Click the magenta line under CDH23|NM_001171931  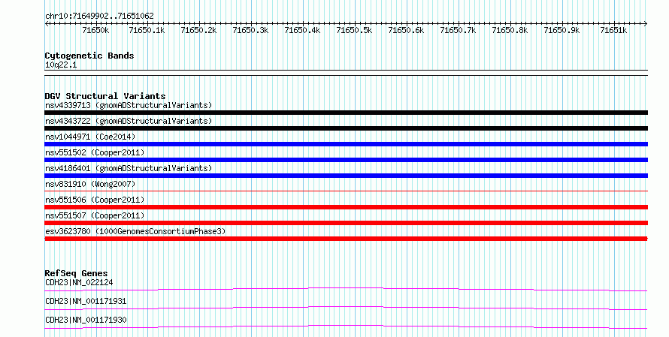point(346,308)
